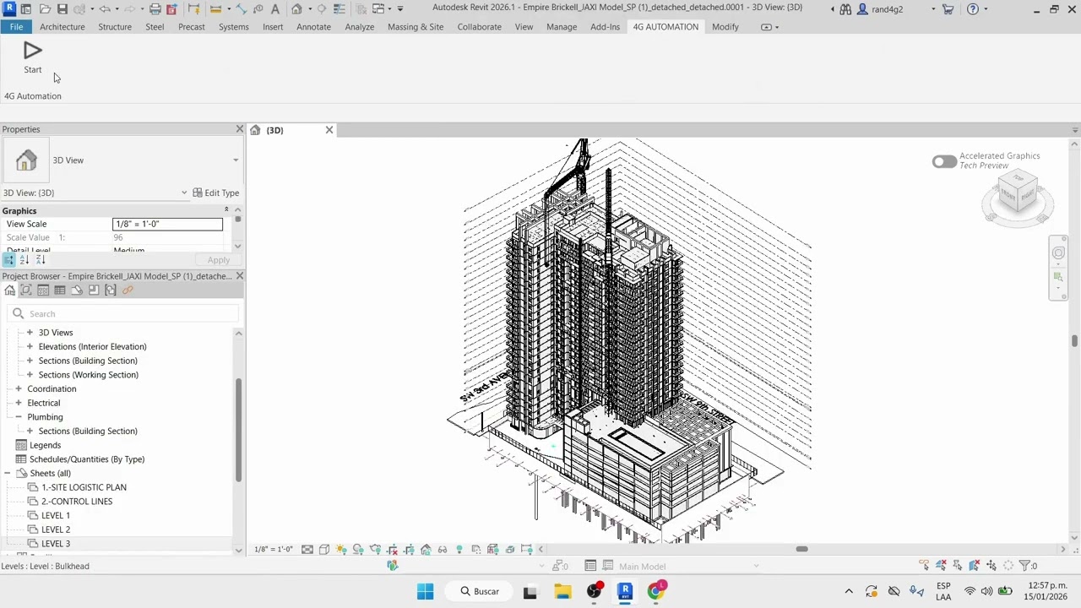Expand the Coordination tree node
Screen dimensions: 1081x608
tap(19, 388)
